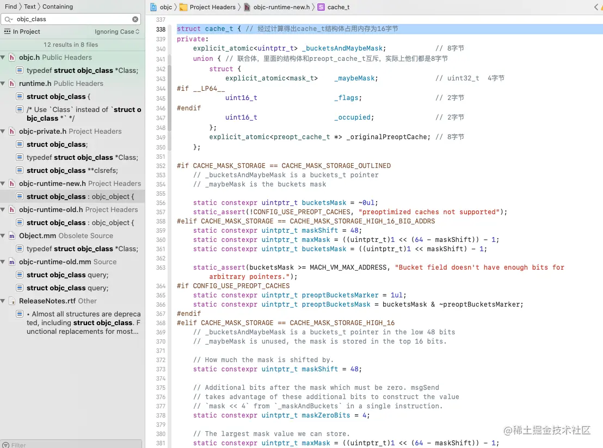Collapse the objc-runtime-old.h results group
The width and height of the screenshot is (603, 448).
[3, 209]
